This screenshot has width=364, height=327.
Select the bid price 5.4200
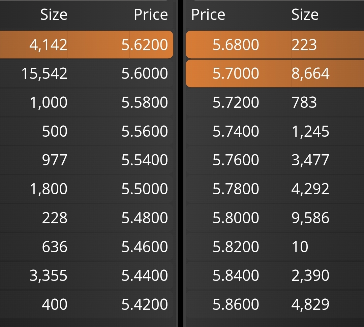click(145, 304)
